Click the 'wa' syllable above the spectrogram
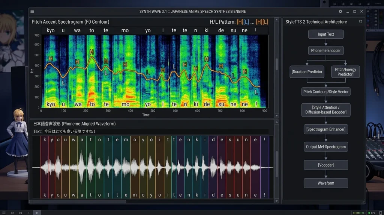This screenshot has width=384, height=215. (x=77, y=30)
